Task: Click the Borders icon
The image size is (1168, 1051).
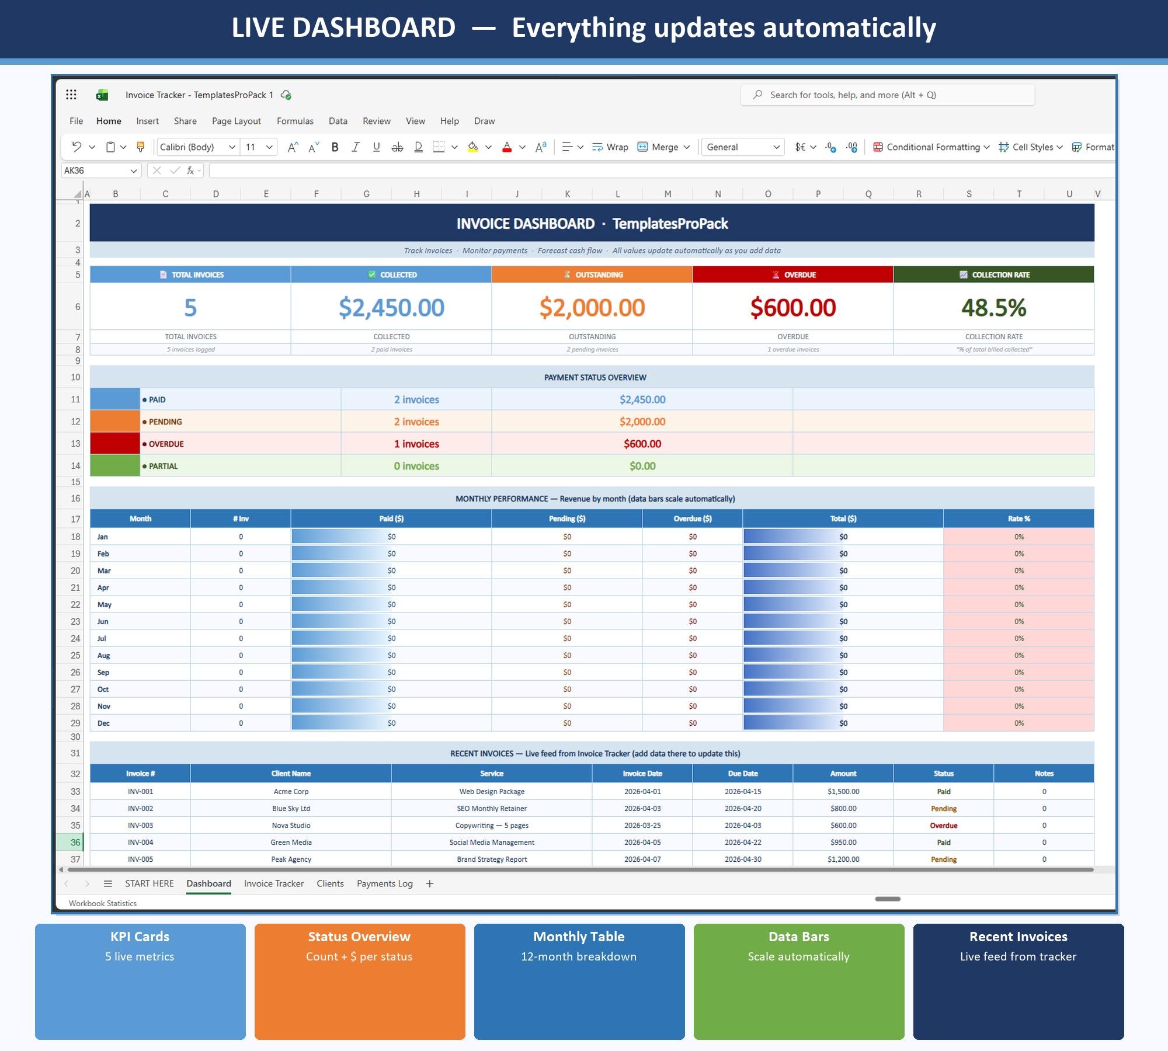Action: (x=439, y=147)
